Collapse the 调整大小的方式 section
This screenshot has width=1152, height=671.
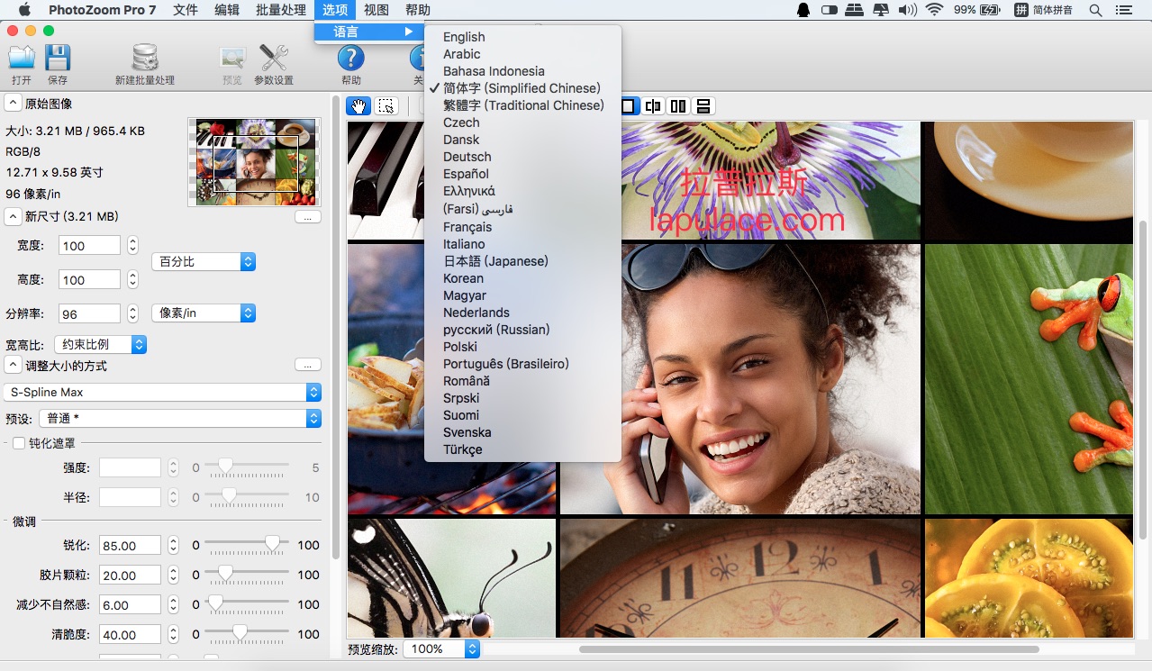14,366
